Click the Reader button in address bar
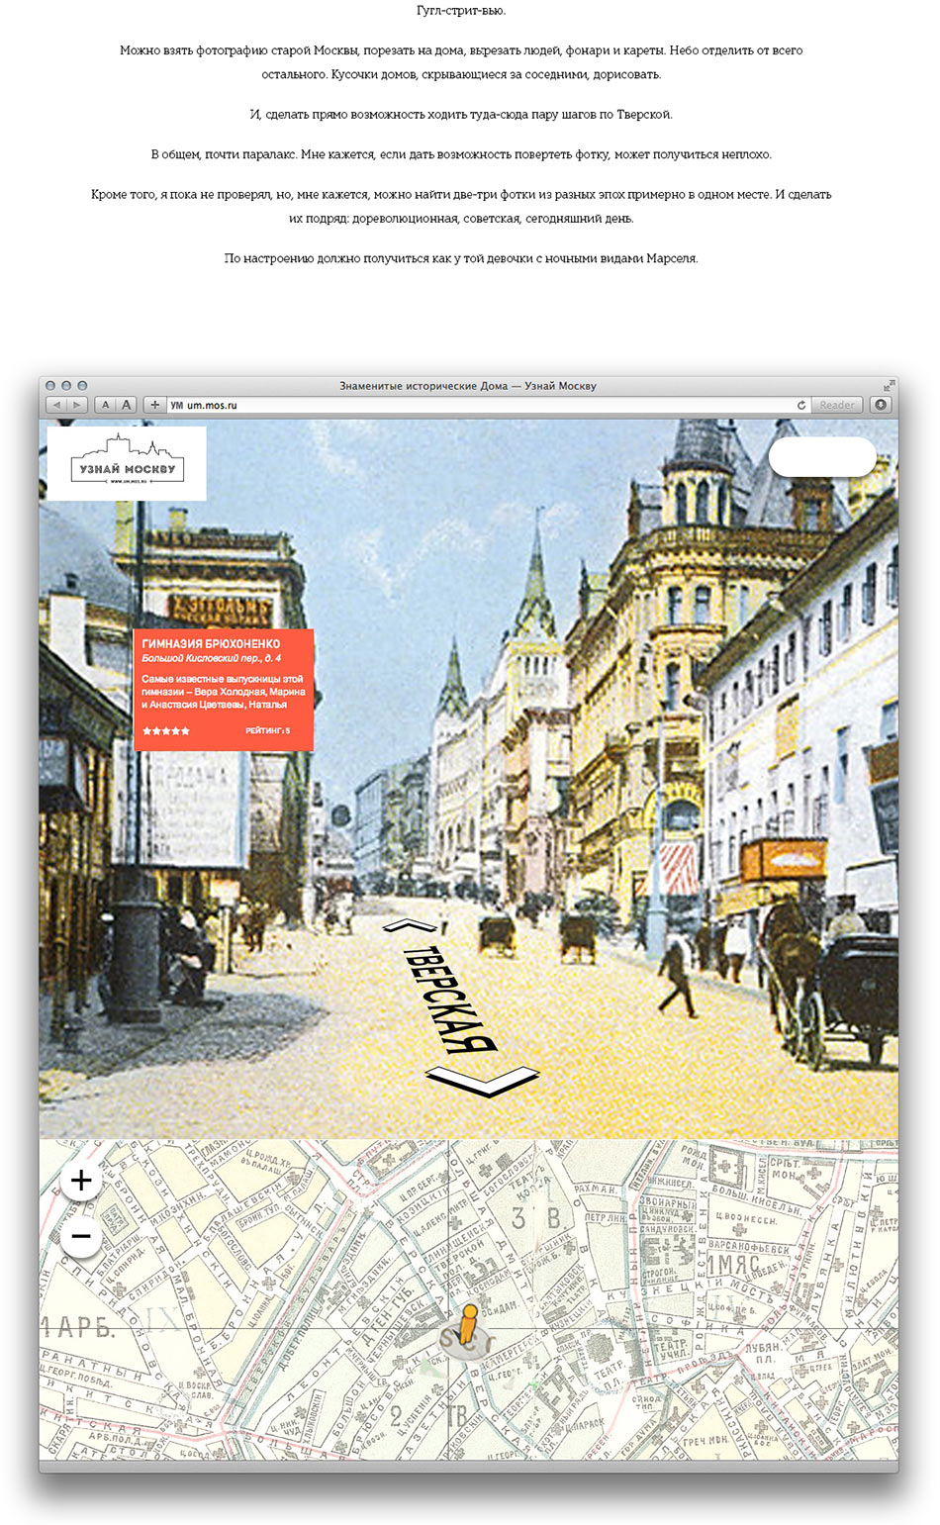Screen dimensions: 940x1525 tap(837, 405)
